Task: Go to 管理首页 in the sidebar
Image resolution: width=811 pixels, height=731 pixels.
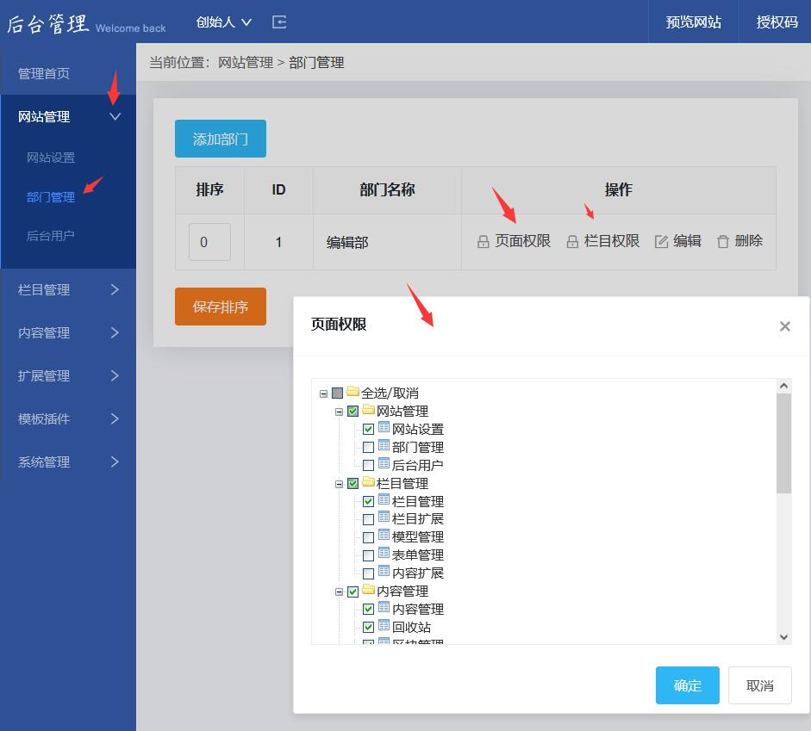Action: point(44,74)
